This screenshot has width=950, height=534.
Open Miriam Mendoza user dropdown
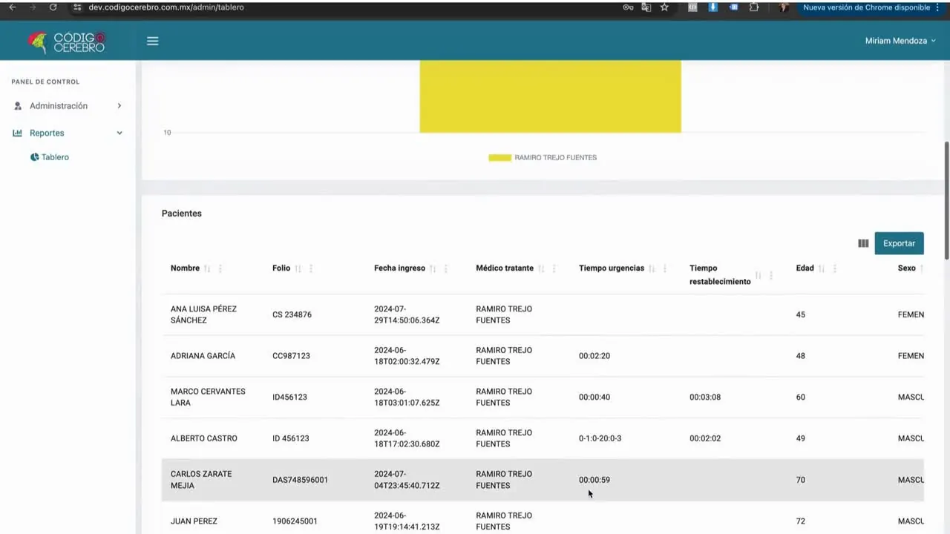click(900, 41)
